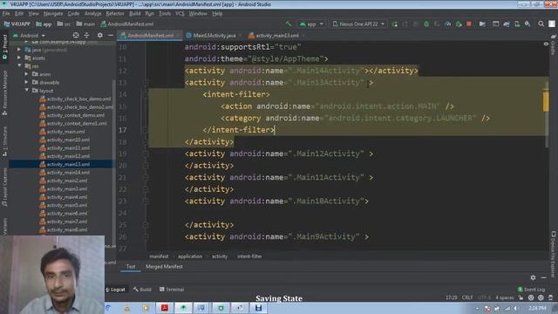Click the Make Project hammer icon
Image resolution: width=558 pixels, height=314 pixels.
point(289,24)
